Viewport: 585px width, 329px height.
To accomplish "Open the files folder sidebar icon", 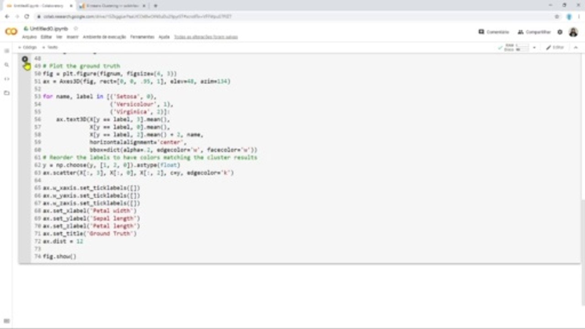I will (x=6, y=93).
